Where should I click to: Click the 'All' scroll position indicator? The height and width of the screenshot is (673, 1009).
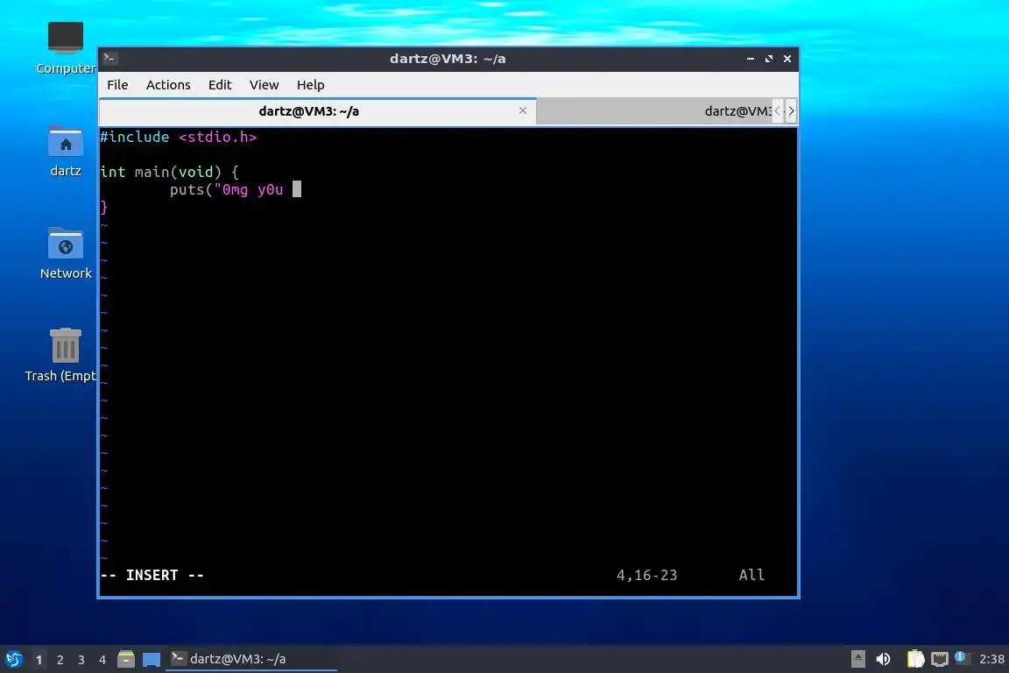751,575
